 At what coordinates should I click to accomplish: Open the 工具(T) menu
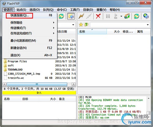pos(75,10)
